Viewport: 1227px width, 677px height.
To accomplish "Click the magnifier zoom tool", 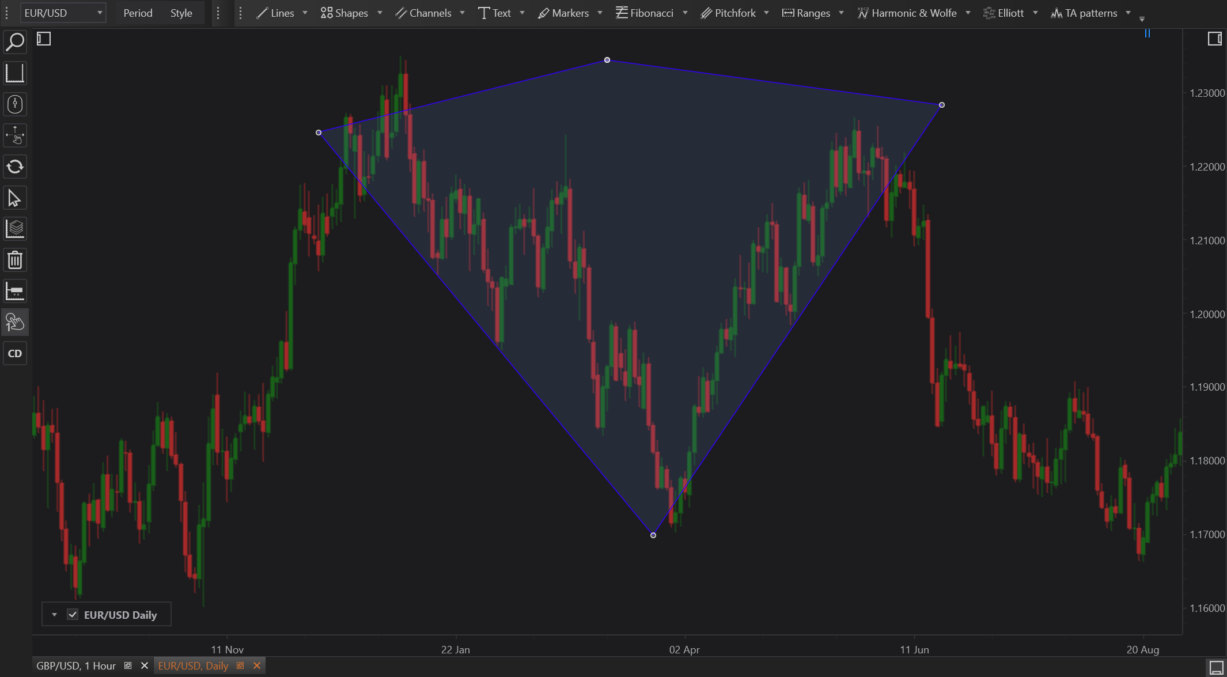I will click(x=15, y=42).
